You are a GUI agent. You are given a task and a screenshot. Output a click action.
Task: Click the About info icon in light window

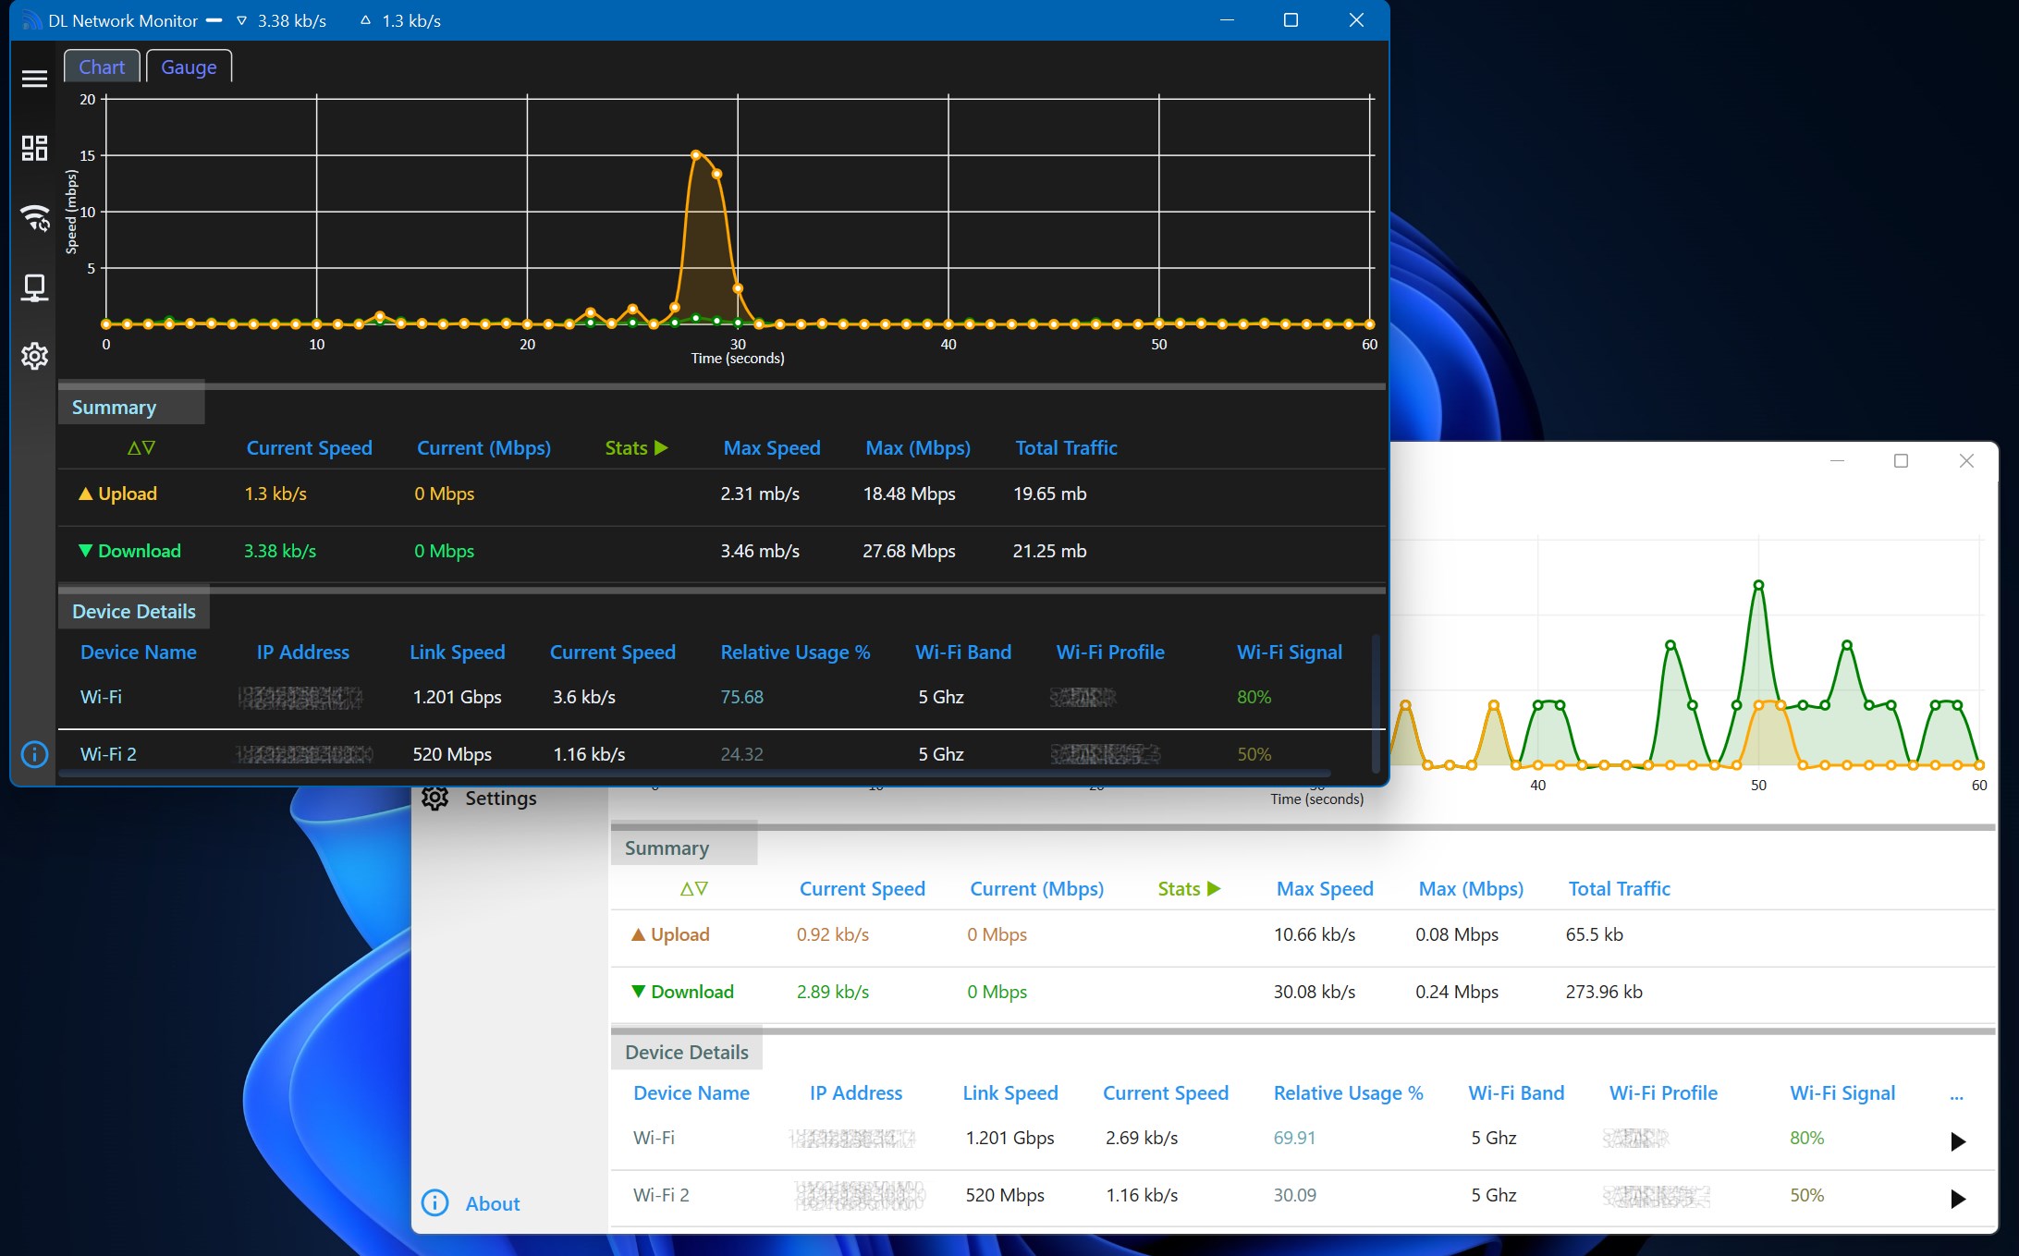[x=434, y=1202]
